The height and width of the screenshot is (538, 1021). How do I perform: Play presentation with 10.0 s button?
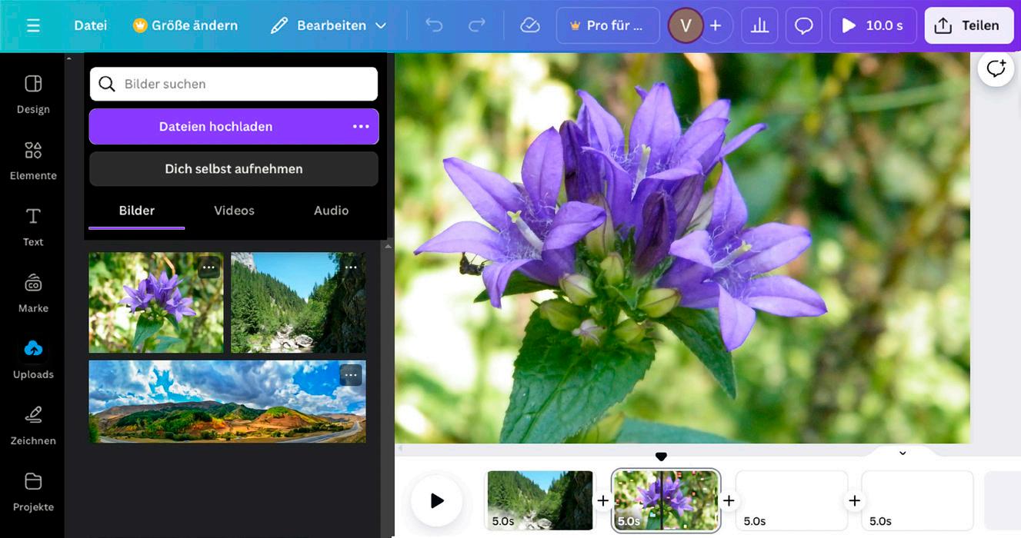click(873, 25)
